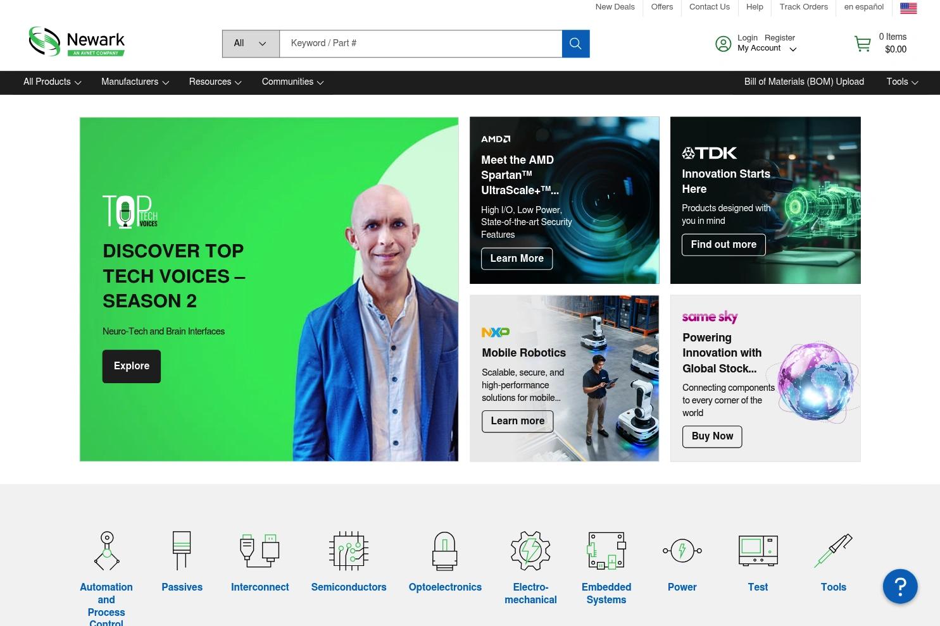Click the Semiconductors category label
Viewport: 940px width, 626px height.
point(349,587)
